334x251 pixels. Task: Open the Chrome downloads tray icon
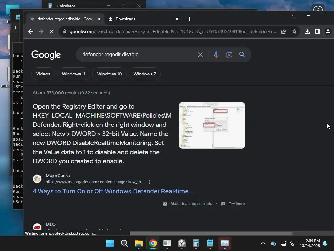click(307, 32)
